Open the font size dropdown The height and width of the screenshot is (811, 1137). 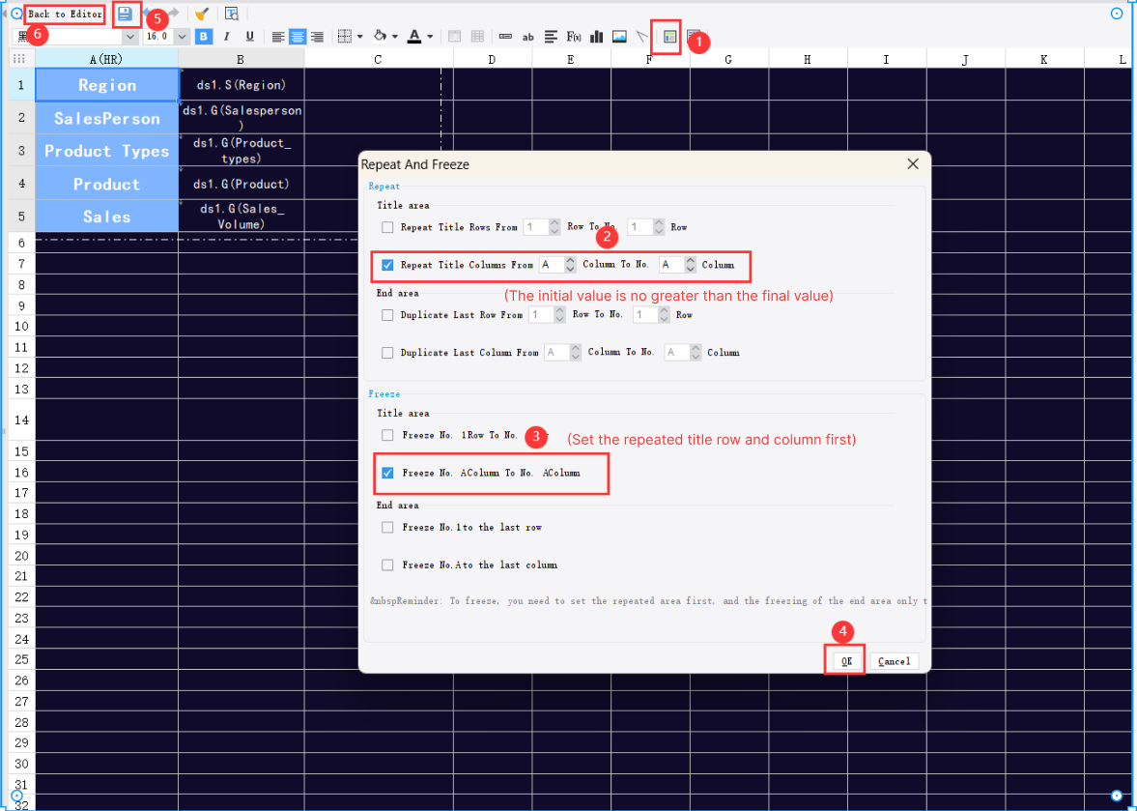coord(182,36)
